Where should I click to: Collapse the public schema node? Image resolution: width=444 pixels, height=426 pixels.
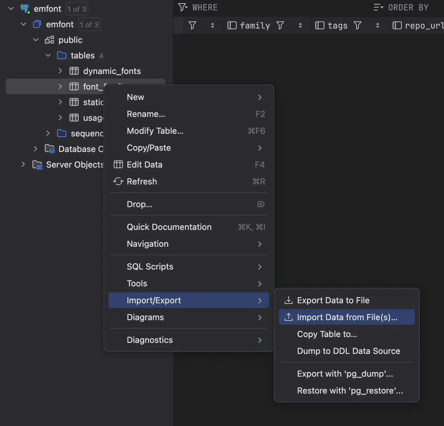click(36, 40)
